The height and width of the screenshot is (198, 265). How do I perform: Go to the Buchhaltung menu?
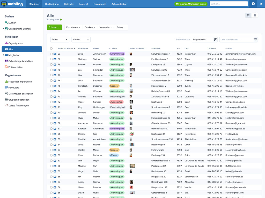pyautogui.click(x=52, y=4)
